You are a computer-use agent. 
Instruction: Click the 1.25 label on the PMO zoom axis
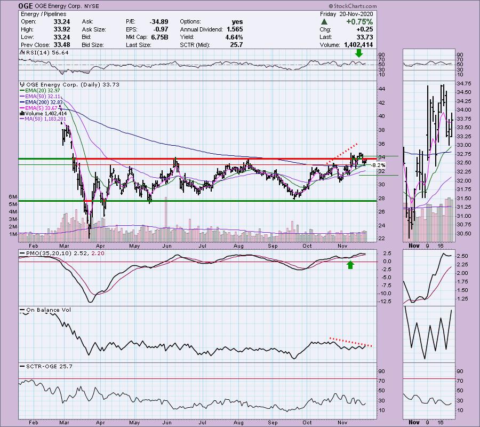462,299
